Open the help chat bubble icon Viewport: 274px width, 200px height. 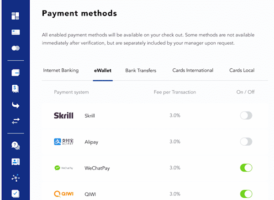[15, 145]
